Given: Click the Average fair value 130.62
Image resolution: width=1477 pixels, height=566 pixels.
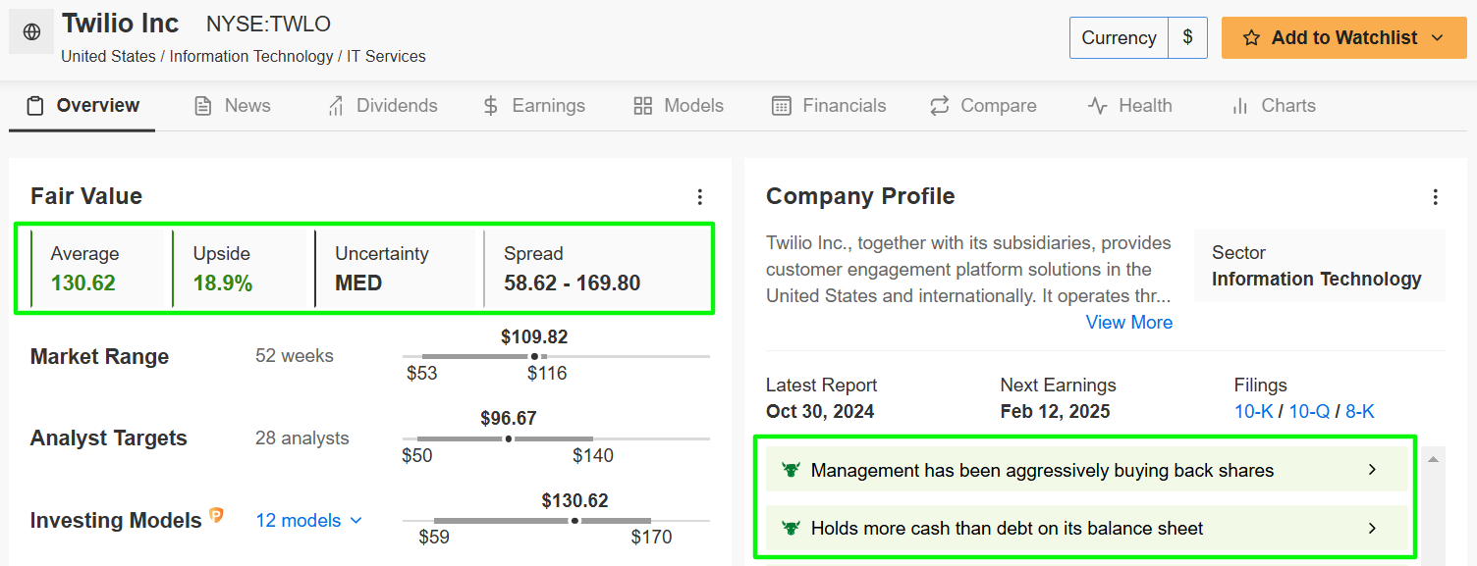Looking at the screenshot, I should [x=83, y=284].
